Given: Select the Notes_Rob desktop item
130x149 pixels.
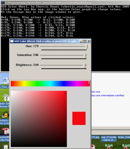Looking at the screenshot, I should point(124,137).
